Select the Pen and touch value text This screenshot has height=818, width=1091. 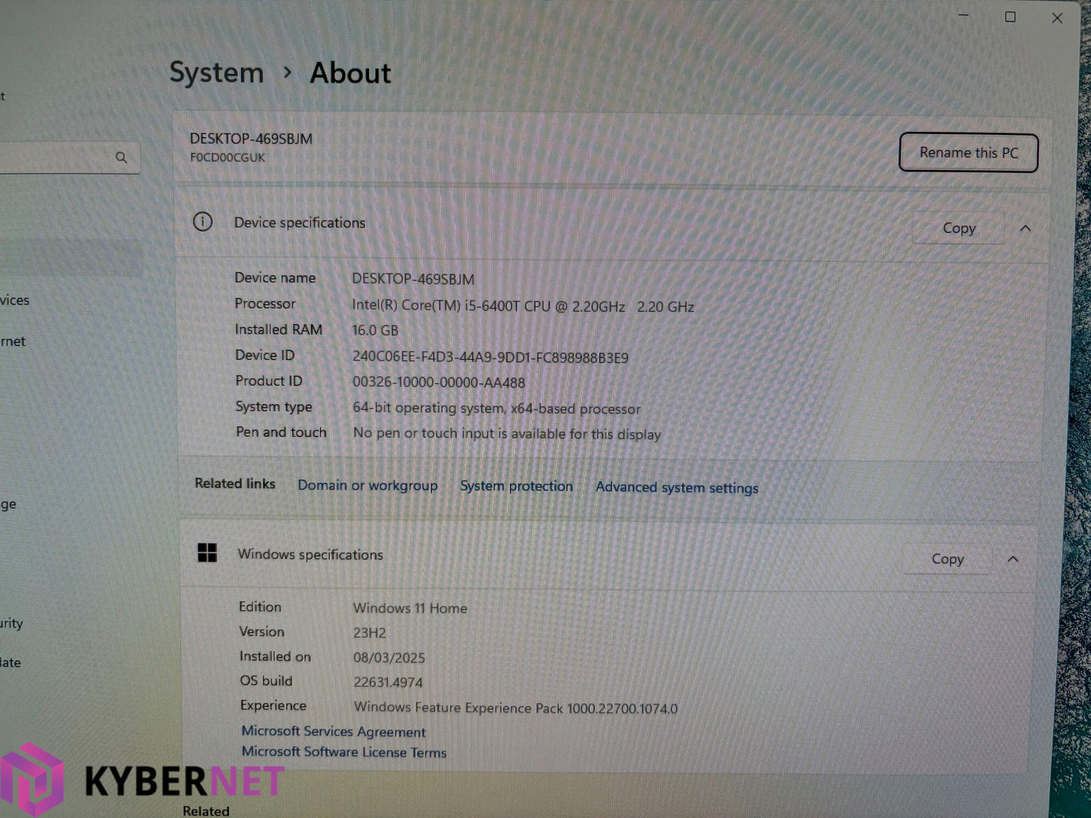(x=507, y=434)
